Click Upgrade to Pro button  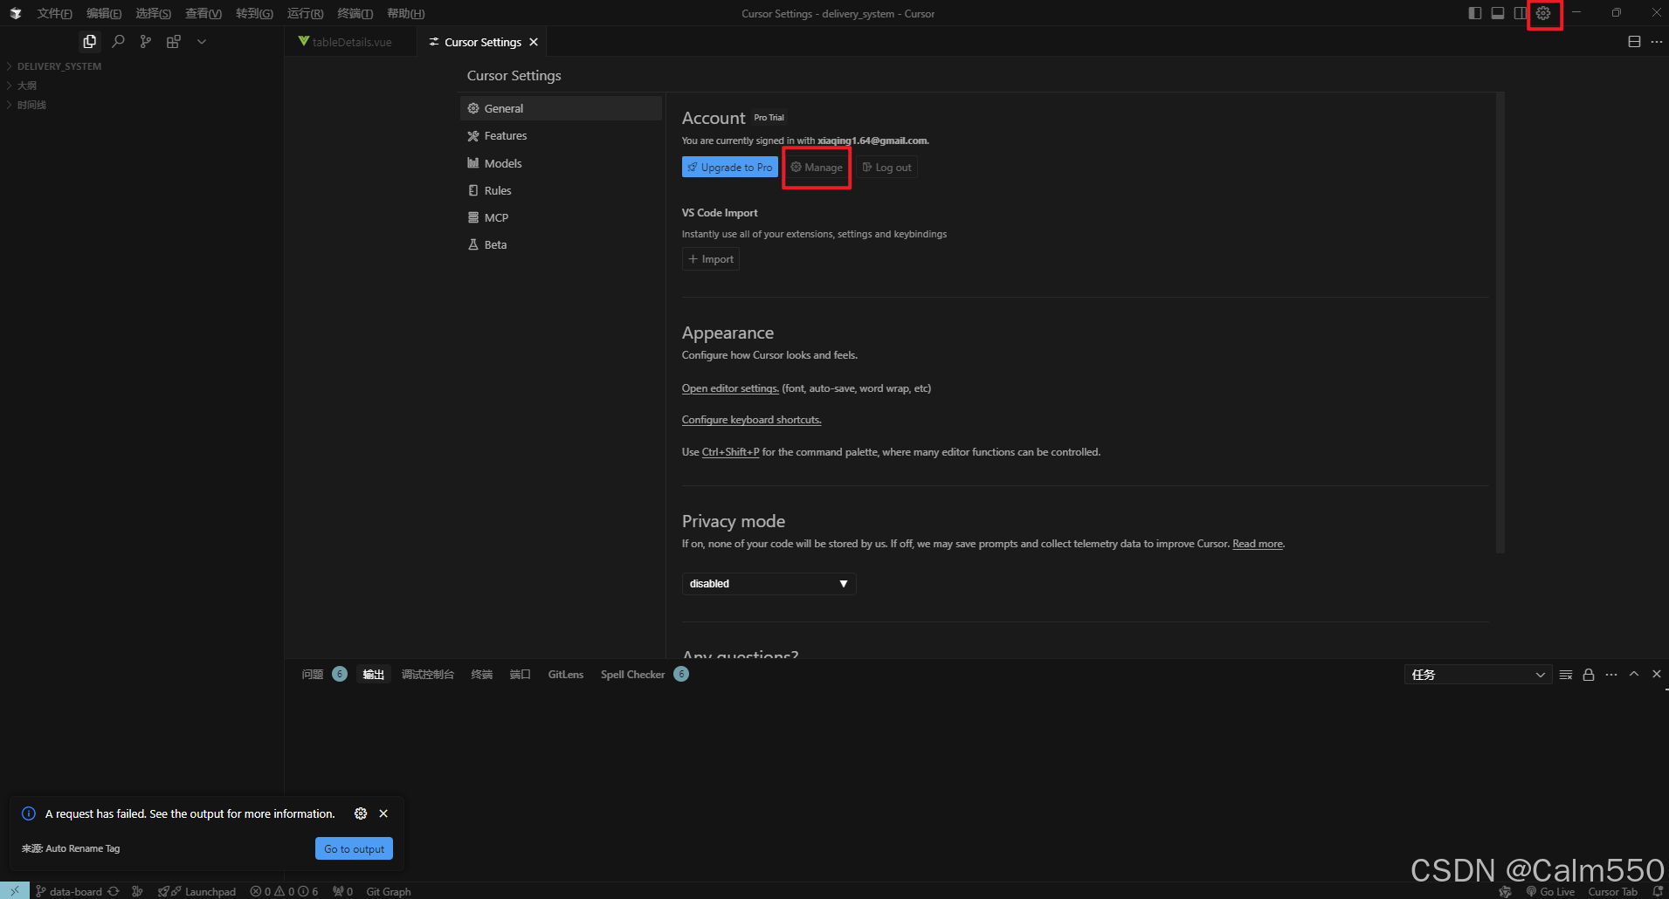[729, 167]
